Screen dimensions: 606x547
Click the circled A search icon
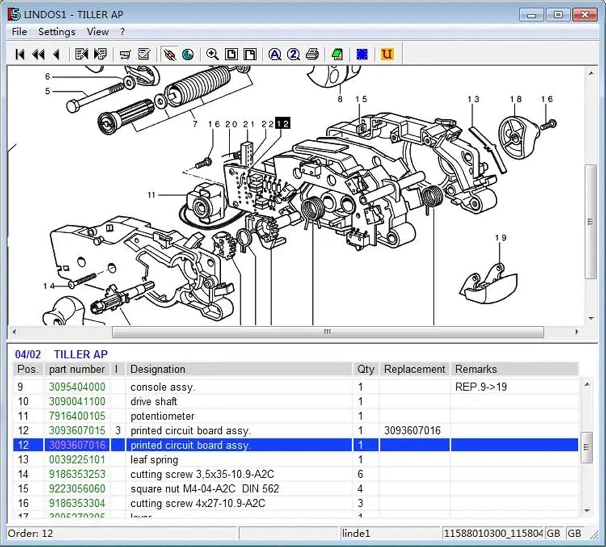tap(275, 54)
